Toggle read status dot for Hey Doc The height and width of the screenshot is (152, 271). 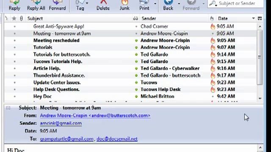136,97
